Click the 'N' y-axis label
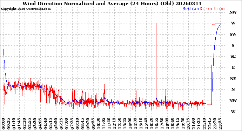 (x=233, y=89)
